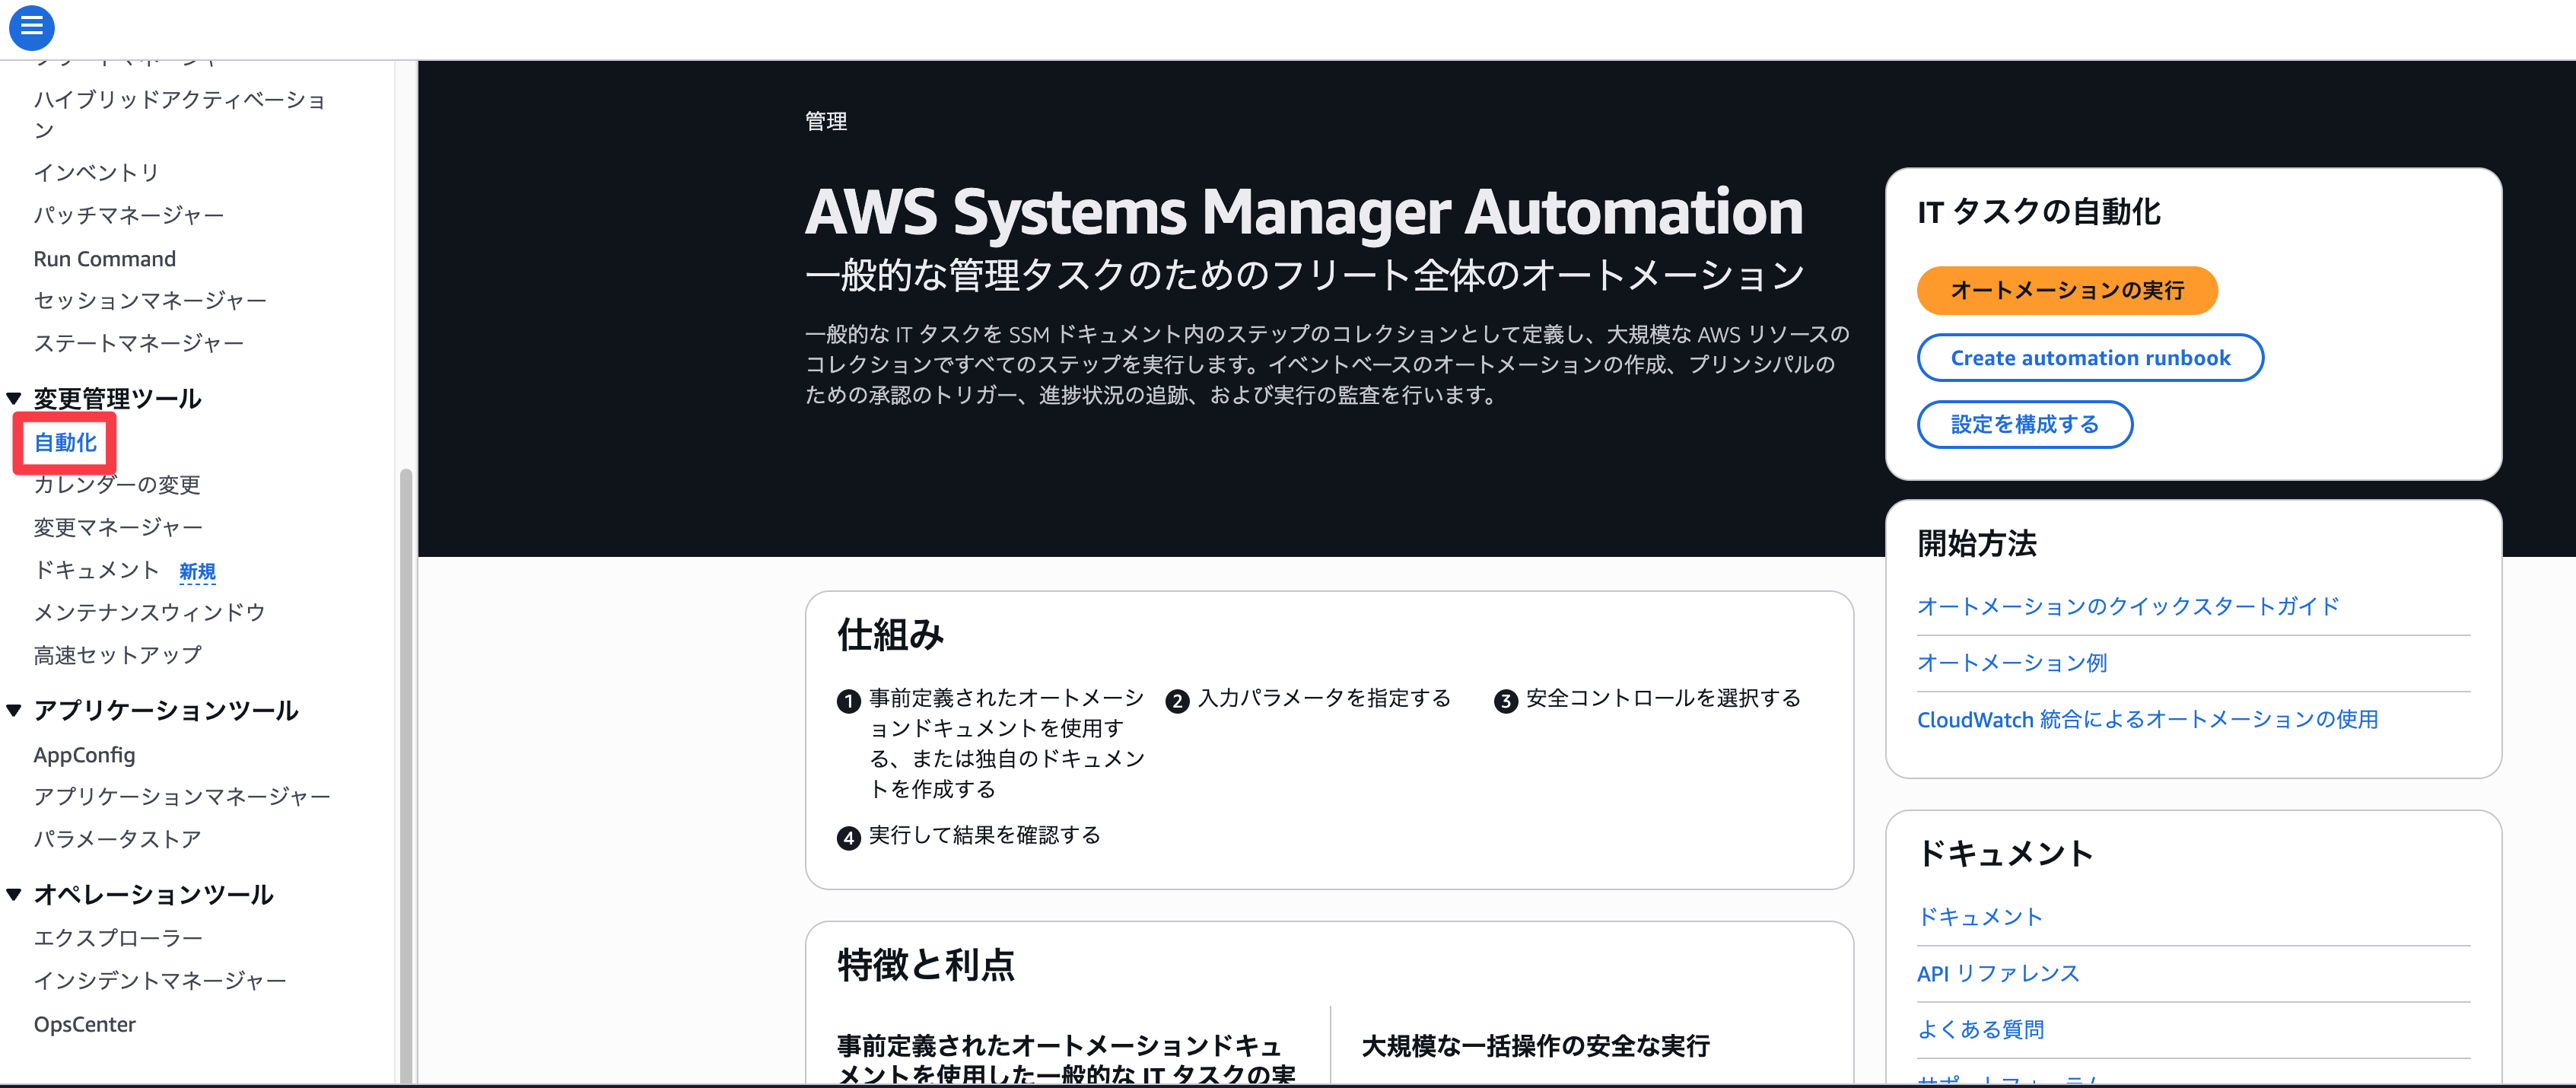This screenshot has width=2576, height=1088.
Task: Open OpsCenter in the sidebar
Action: [84, 1024]
